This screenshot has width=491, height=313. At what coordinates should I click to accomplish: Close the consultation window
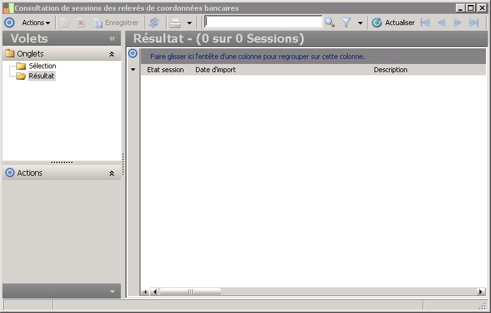[x=482, y=8]
